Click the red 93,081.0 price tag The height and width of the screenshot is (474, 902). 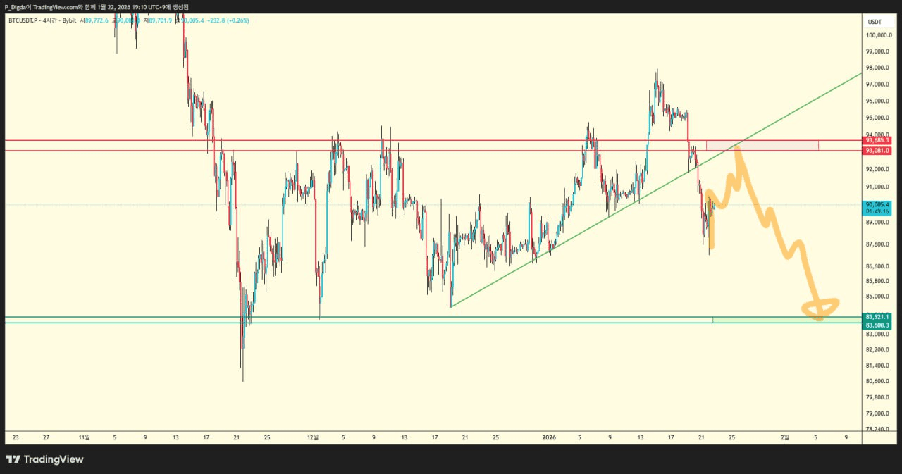tap(878, 151)
